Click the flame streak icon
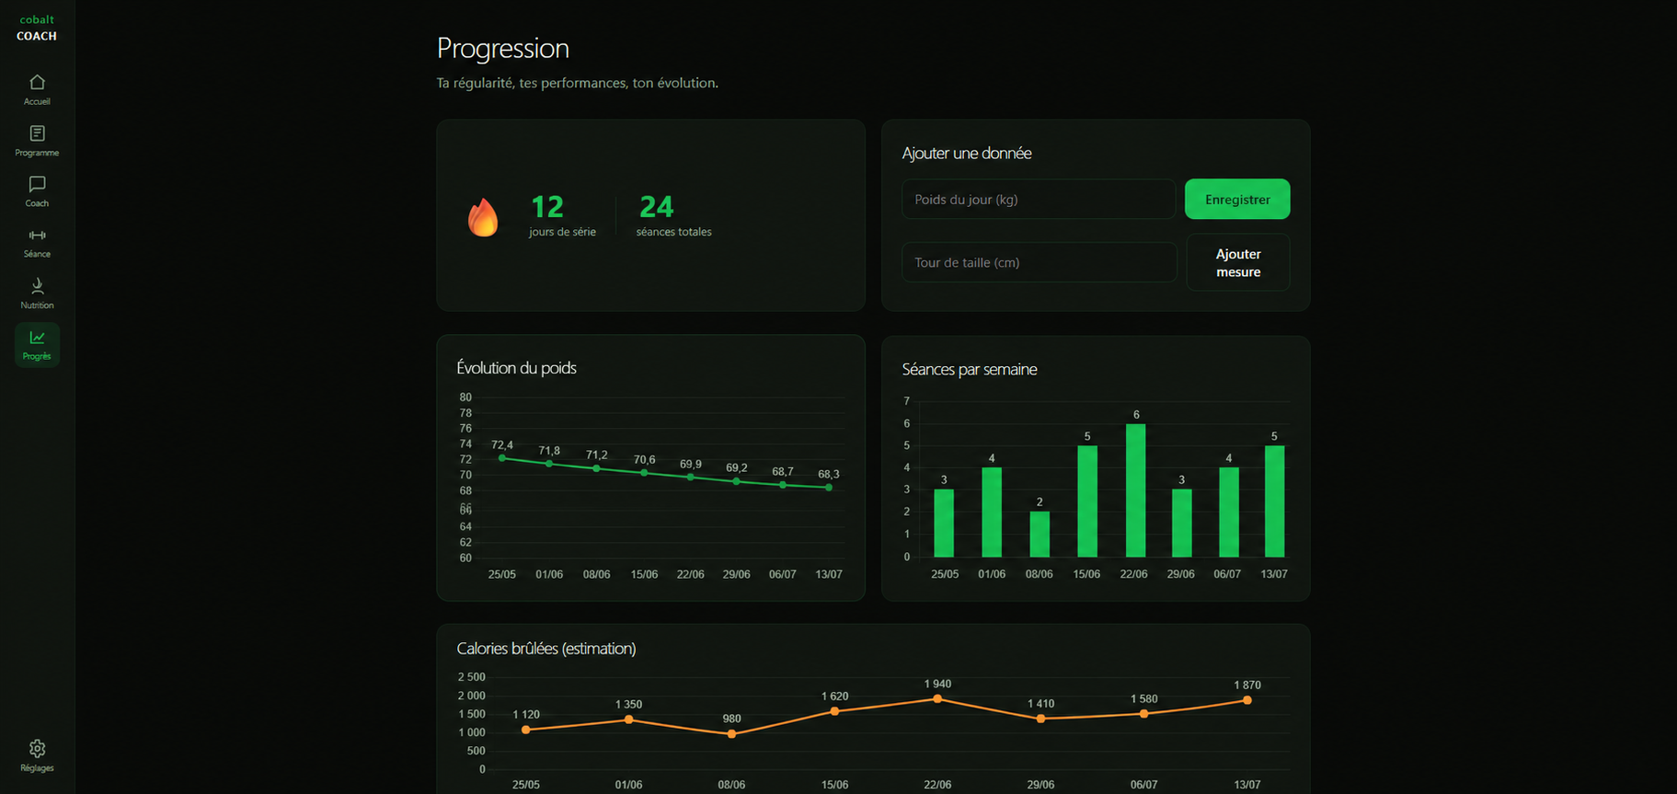This screenshot has height=794, width=1677. click(483, 217)
